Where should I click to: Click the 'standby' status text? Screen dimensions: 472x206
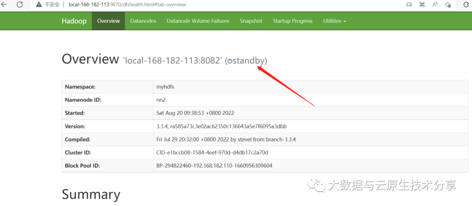click(x=249, y=61)
